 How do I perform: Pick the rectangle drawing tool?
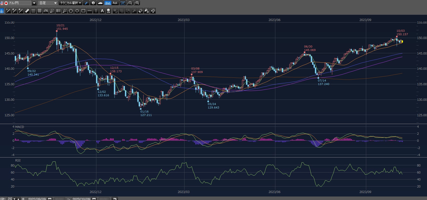click(83, 11)
